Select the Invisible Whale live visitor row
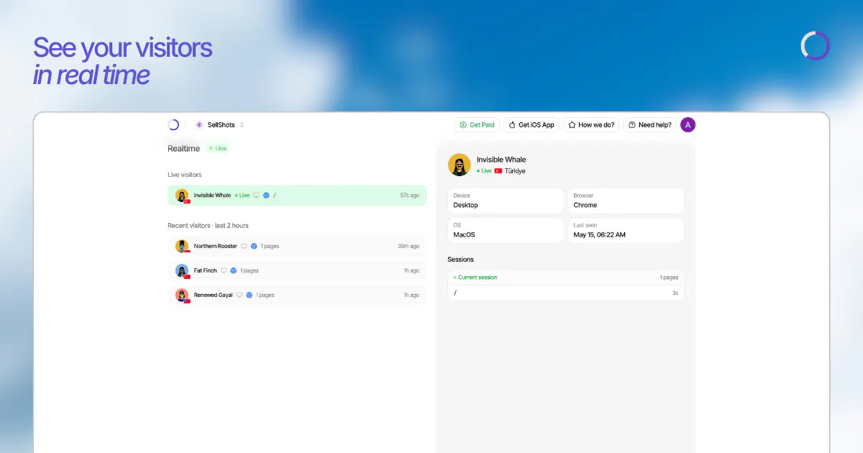863x453 pixels. click(x=297, y=195)
